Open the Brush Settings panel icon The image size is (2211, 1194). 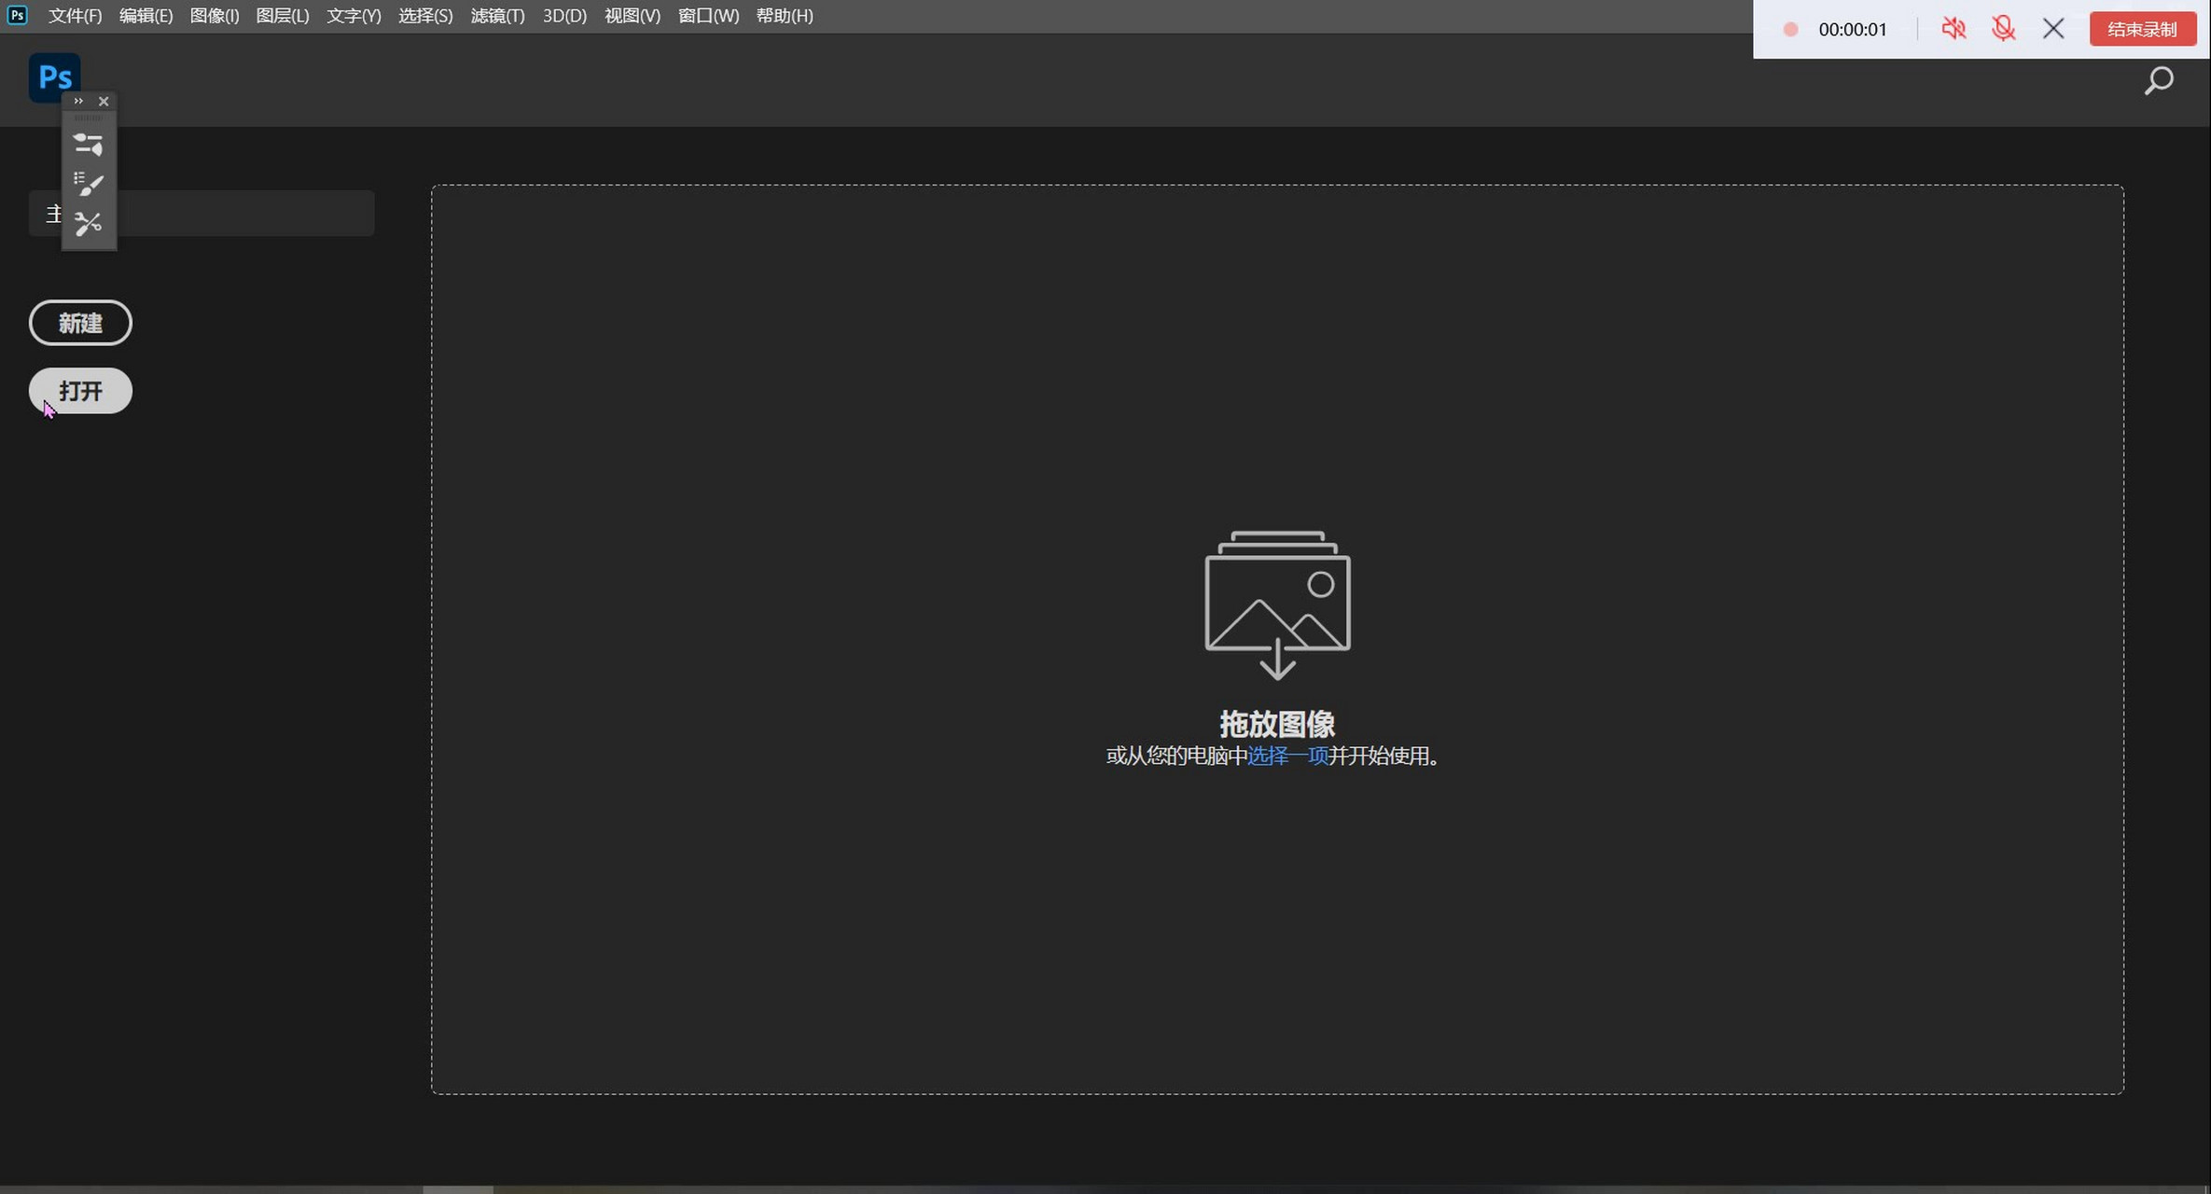89,145
